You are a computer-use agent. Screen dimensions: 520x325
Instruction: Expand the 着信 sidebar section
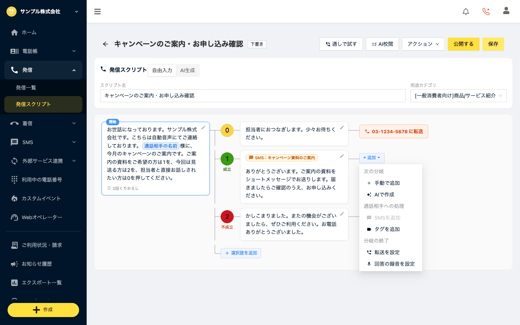pos(43,123)
